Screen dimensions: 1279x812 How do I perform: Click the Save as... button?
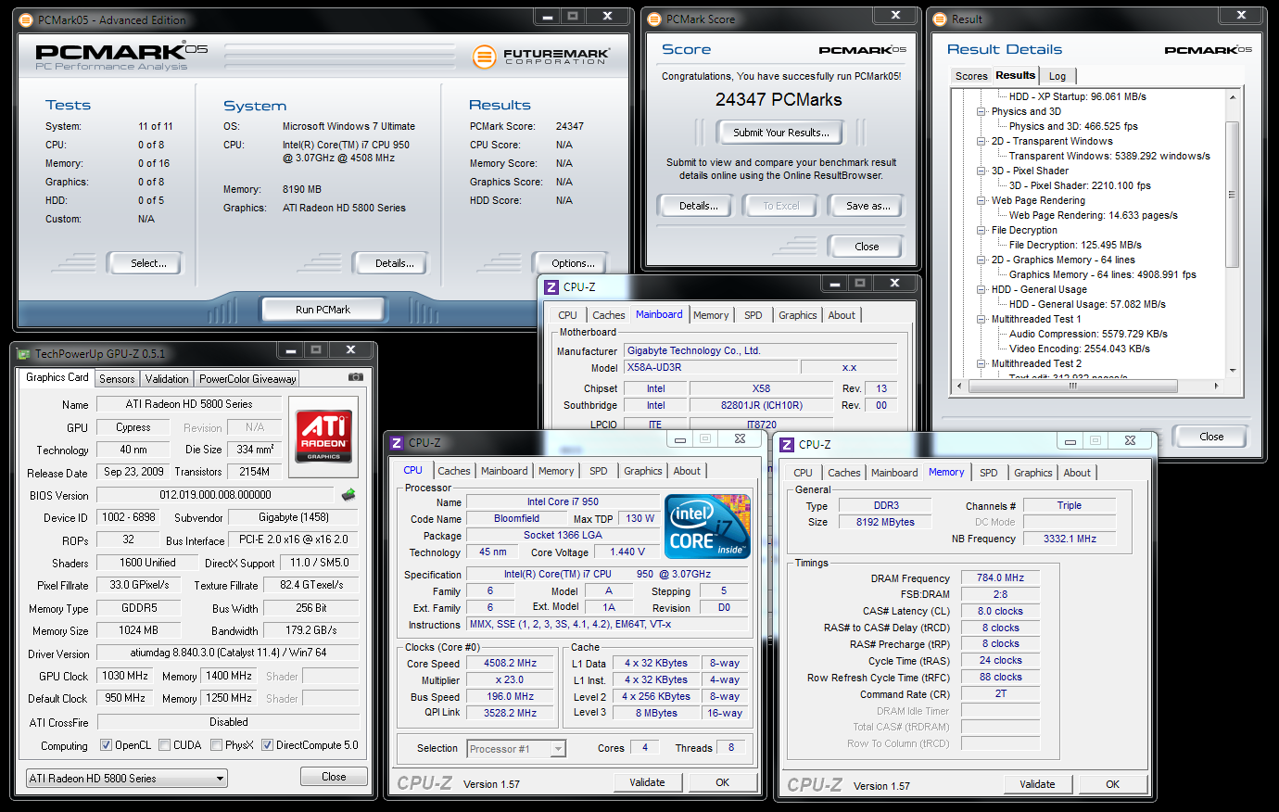[x=867, y=206]
